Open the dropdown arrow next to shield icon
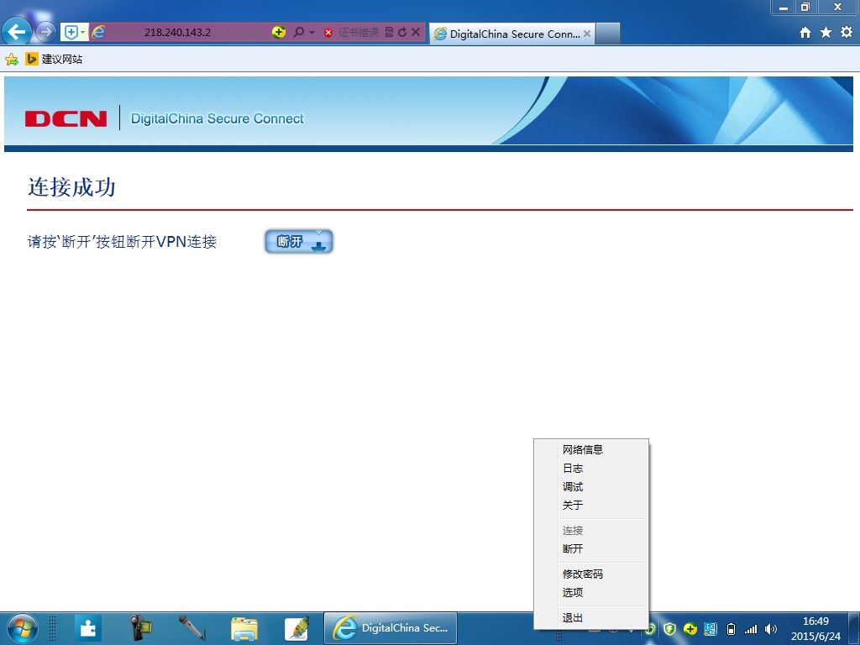The width and height of the screenshot is (860, 645). point(83,33)
